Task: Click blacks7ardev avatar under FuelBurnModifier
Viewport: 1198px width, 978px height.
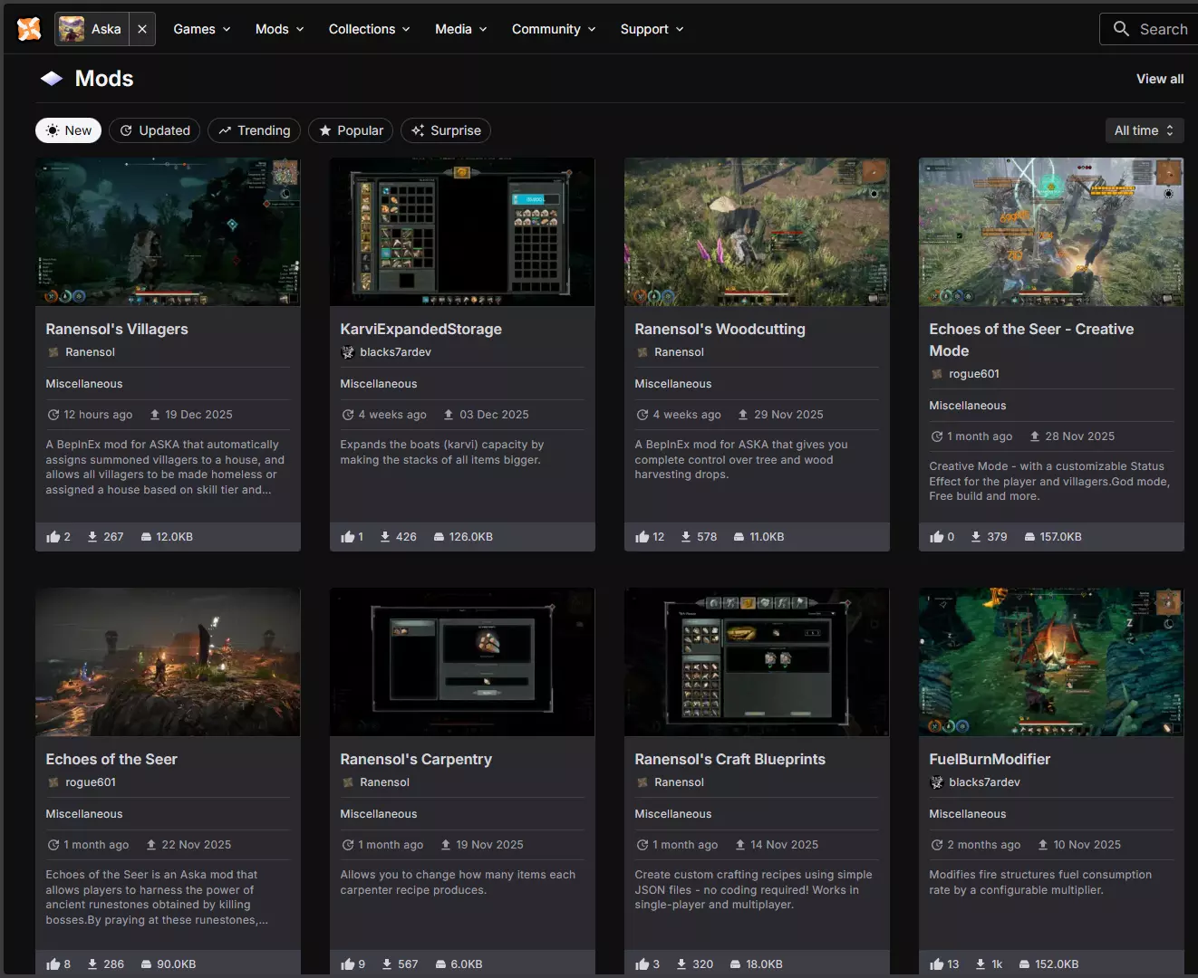Action: (937, 782)
